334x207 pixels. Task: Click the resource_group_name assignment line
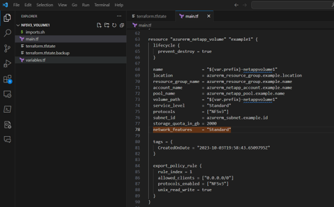point(222,82)
